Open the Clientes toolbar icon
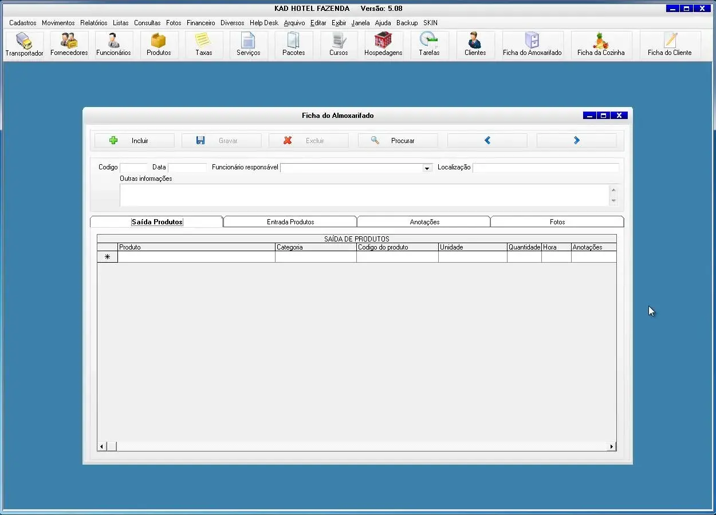The image size is (716, 515). click(475, 45)
